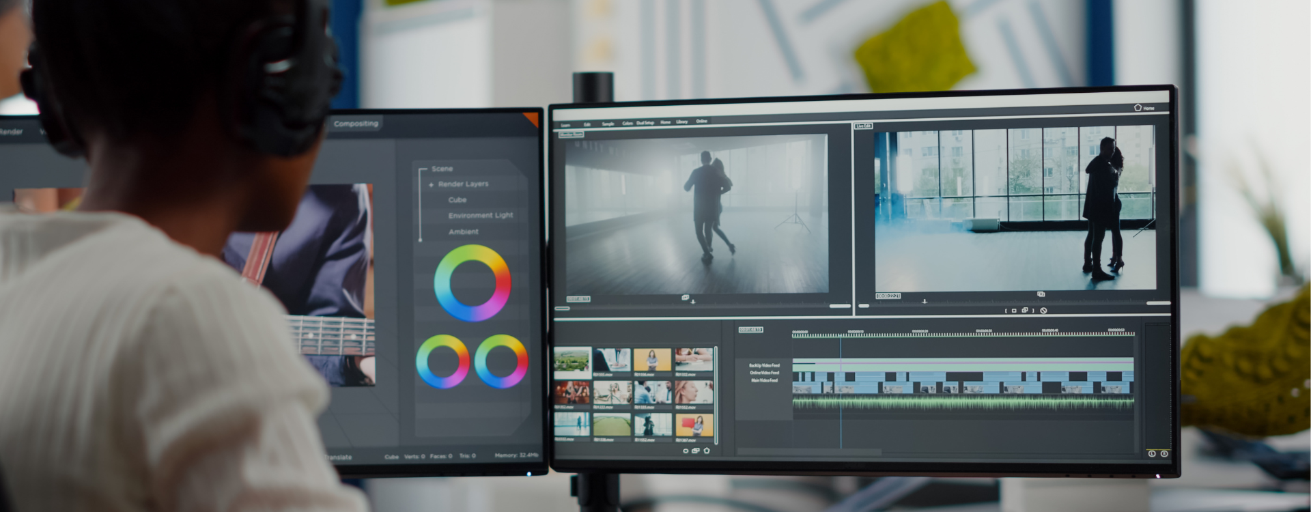
Task: Click the Live Edit label button
Action: pos(864,126)
